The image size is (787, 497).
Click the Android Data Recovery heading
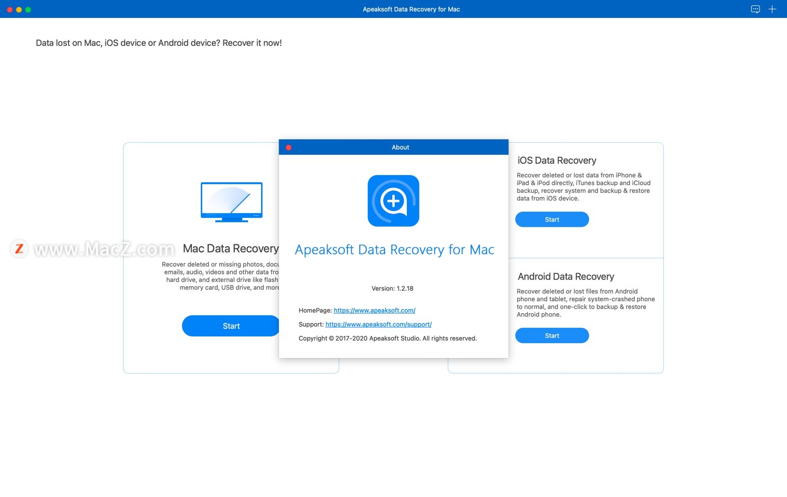566,277
